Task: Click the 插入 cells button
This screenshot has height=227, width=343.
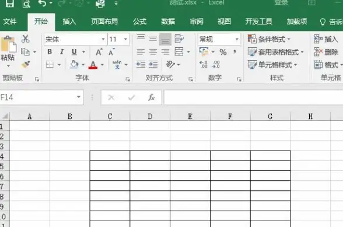Action: pos(326,40)
